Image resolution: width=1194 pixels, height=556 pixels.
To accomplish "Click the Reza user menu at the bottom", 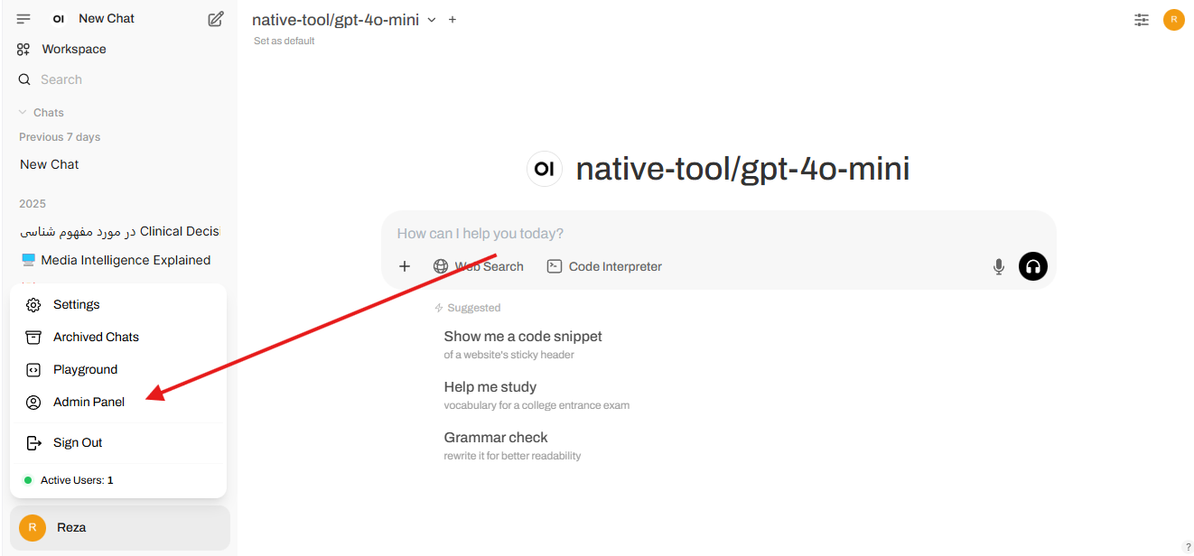I will [119, 527].
